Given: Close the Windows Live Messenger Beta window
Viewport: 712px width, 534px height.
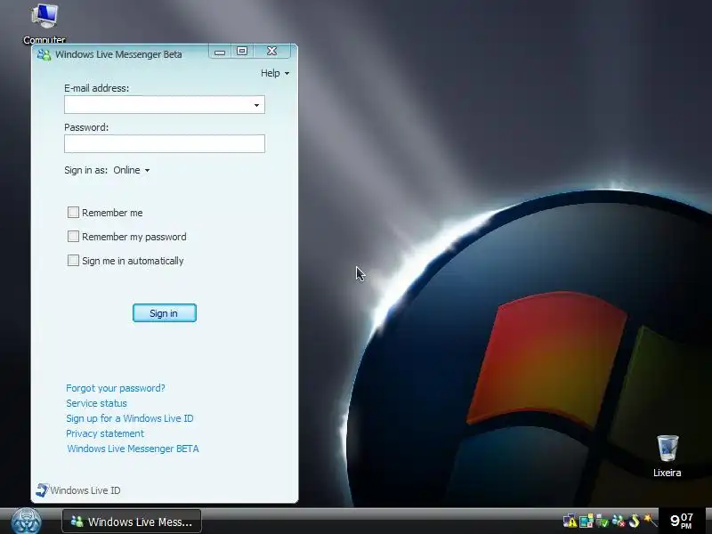Looking at the screenshot, I should (x=272, y=52).
